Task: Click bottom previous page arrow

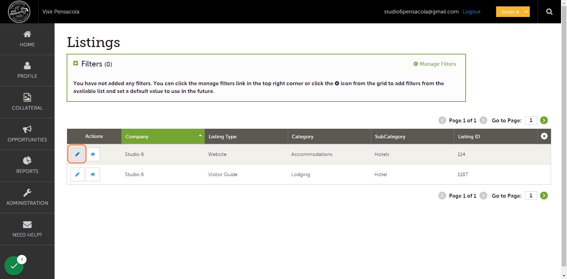Action: tap(442, 196)
